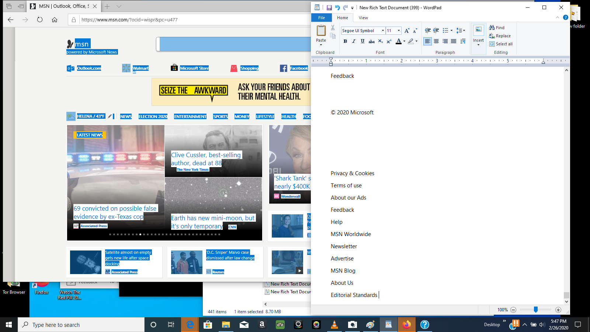Visit the Microsoft Store link on MSN
The height and width of the screenshot is (332, 590).
194,68
